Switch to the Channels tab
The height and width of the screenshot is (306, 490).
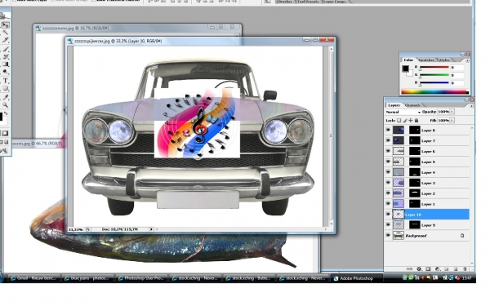pos(412,105)
